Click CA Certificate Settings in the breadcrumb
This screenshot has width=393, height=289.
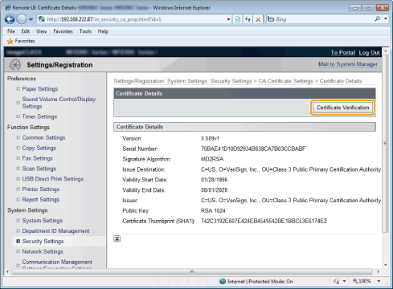pos(285,81)
